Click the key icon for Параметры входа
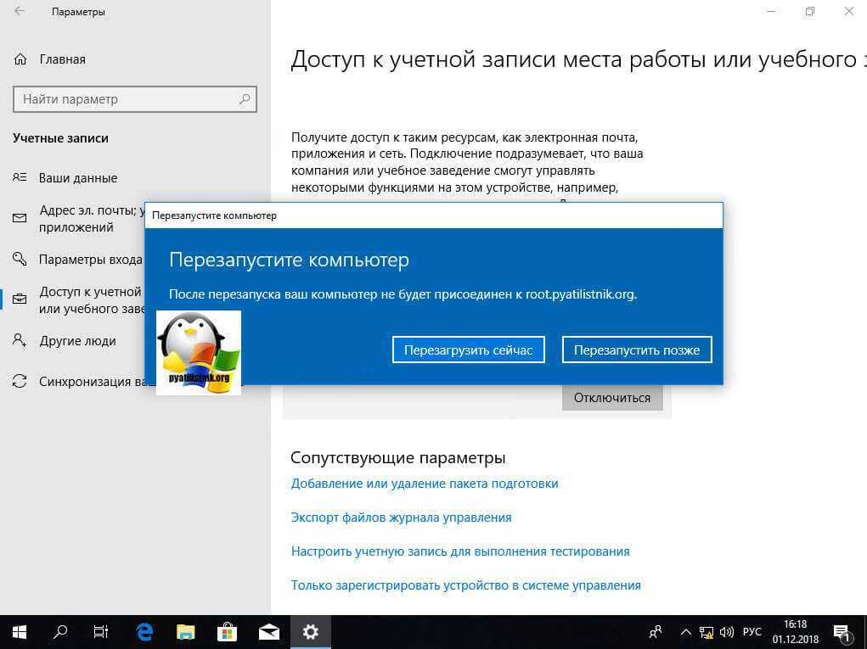The width and height of the screenshot is (867, 649). point(20,259)
